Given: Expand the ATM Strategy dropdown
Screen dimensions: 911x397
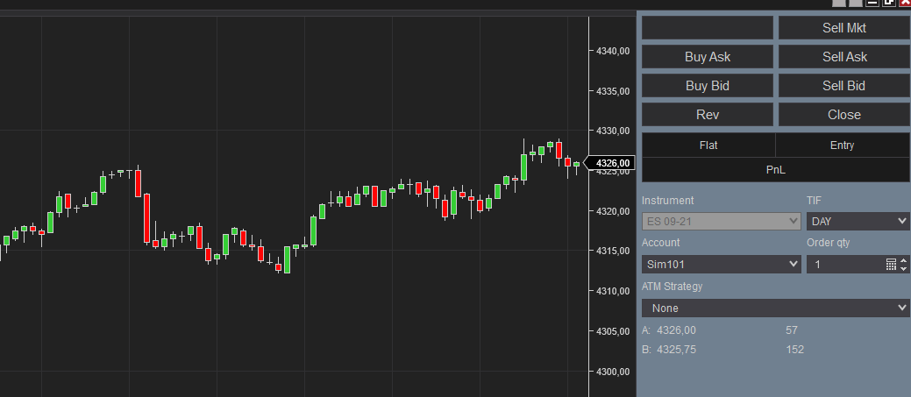Looking at the screenshot, I should pos(775,308).
